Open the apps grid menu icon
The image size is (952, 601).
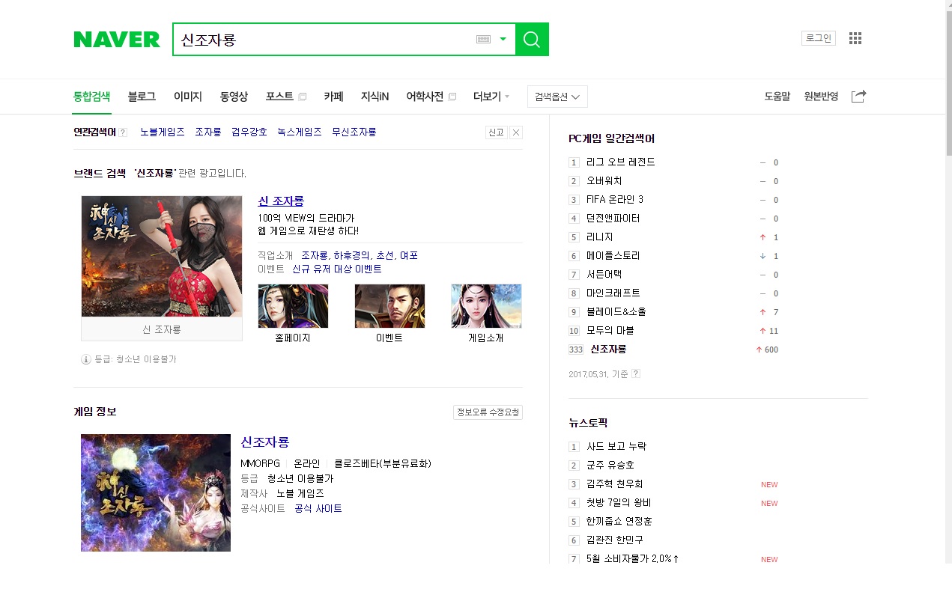[855, 38]
